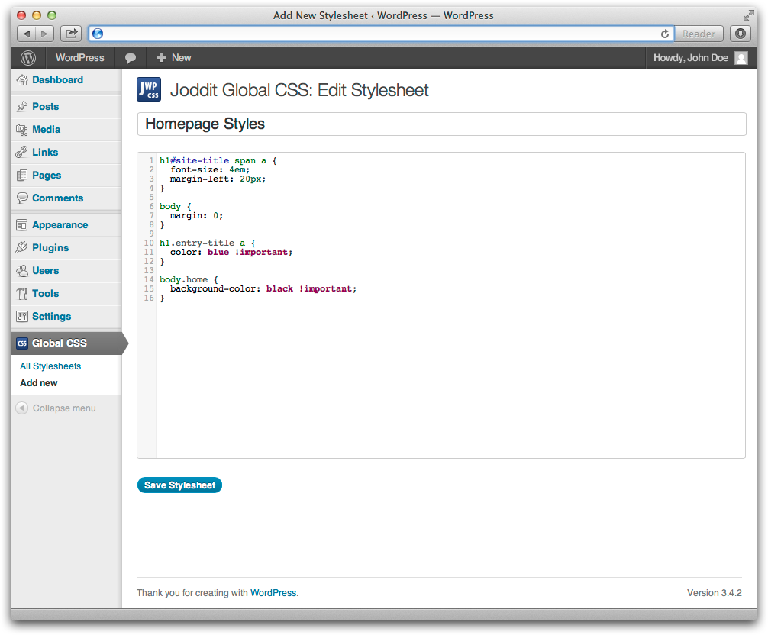Click the WordPress logo icon in admin bar
Screen dimensions: 768x635
click(x=28, y=58)
